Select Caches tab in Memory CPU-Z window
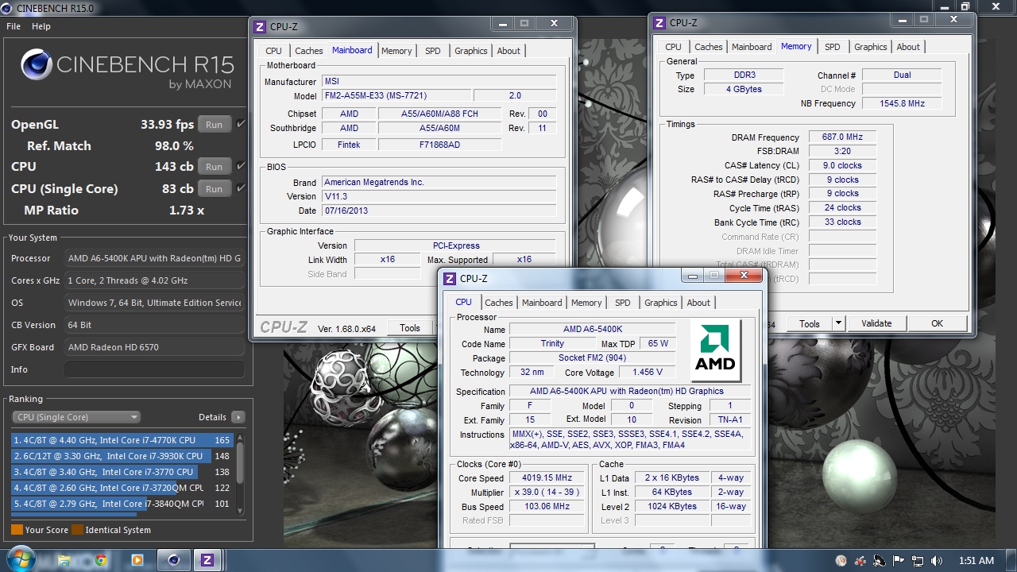Viewport: 1017px width, 572px height. [709, 47]
